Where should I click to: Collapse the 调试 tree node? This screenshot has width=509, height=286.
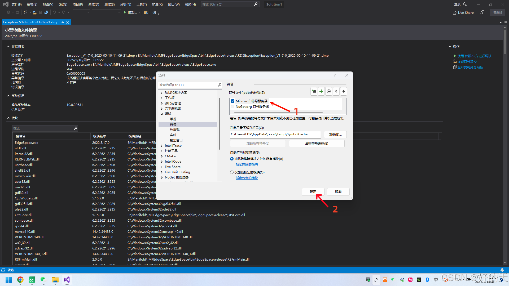pyautogui.click(x=162, y=114)
